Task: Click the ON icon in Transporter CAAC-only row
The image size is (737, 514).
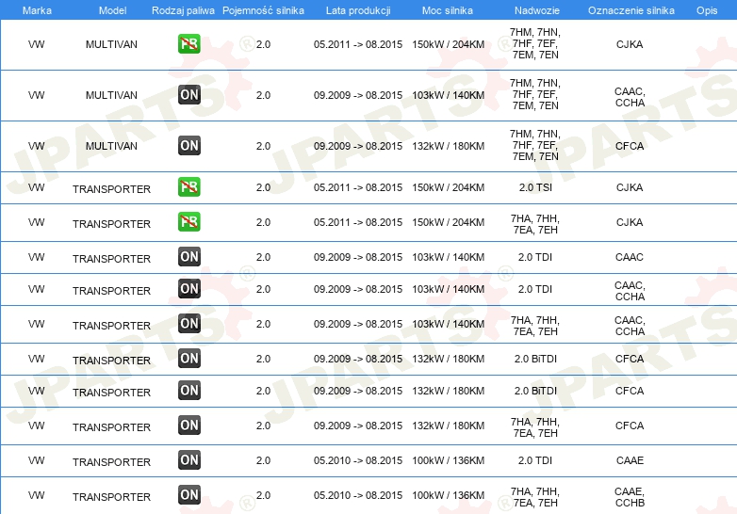Action: 189,257
